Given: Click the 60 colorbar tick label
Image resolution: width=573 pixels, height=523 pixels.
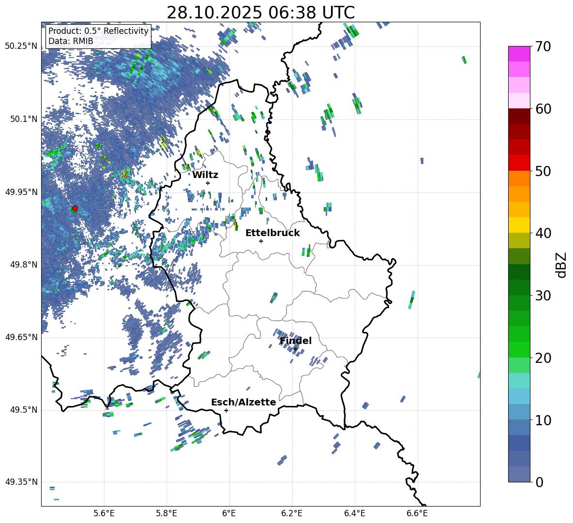Looking at the screenshot, I should coord(543,109).
